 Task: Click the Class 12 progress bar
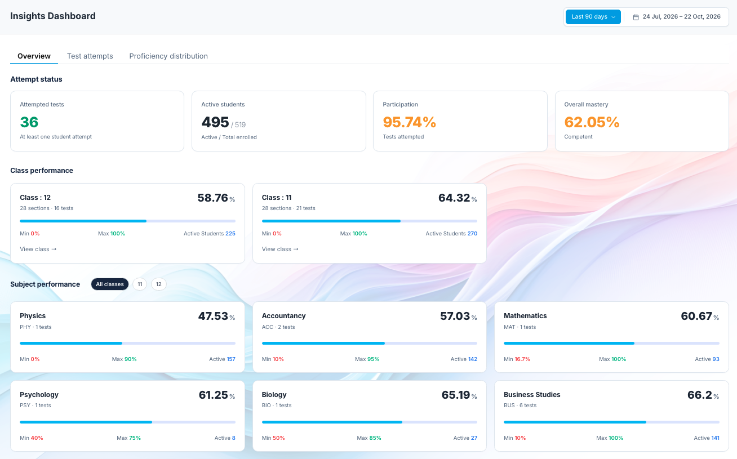pyautogui.click(x=127, y=221)
